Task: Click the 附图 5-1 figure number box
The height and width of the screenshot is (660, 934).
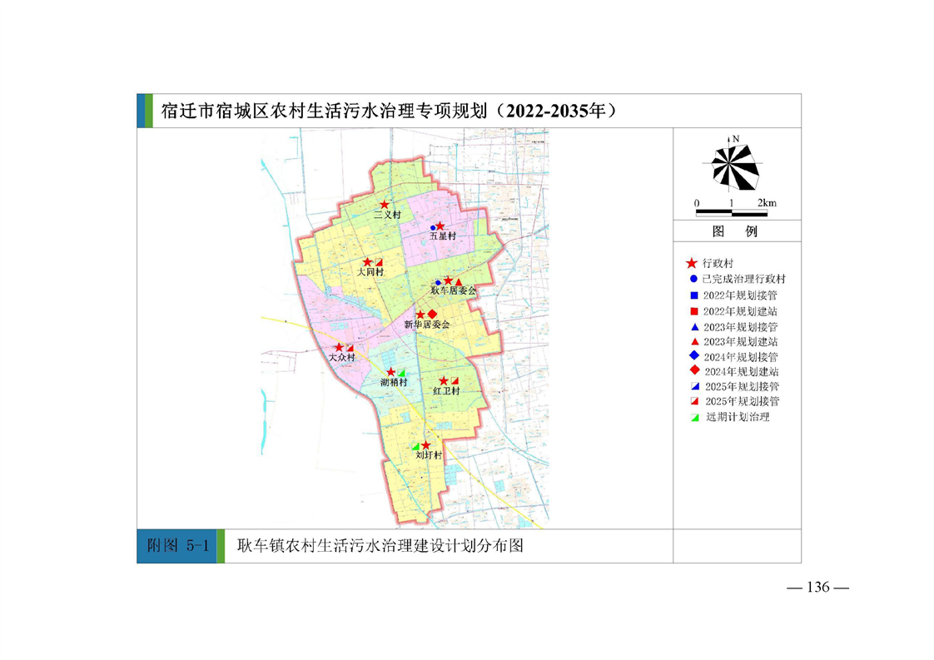Action: 176,546
